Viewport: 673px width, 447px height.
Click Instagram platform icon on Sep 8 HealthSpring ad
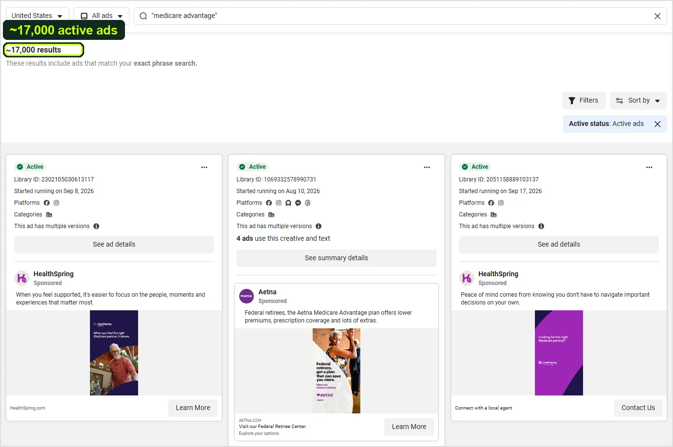tap(56, 203)
